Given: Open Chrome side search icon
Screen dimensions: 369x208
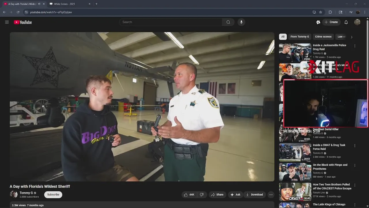Looking at the screenshot, I should 340,12.
